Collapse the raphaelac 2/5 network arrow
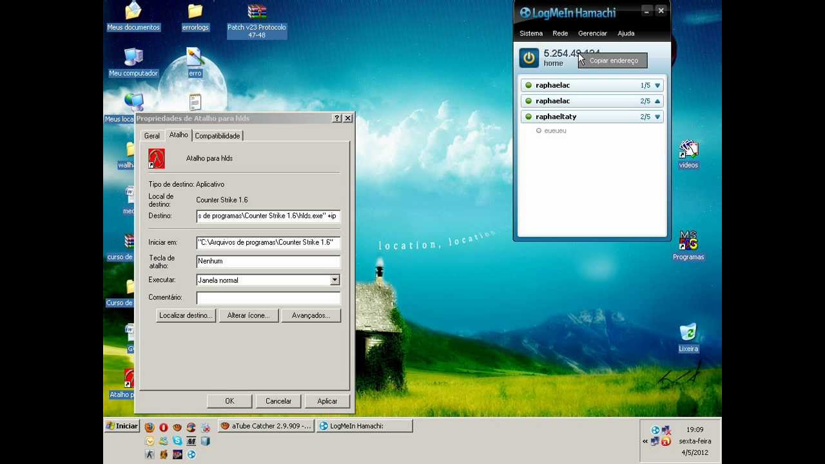 pos(657,101)
